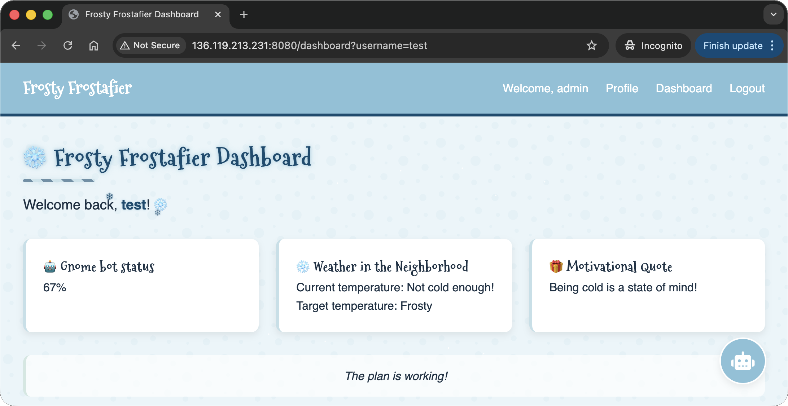The width and height of the screenshot is (788, 406).
Task: Open the Profile nav link
Action: (622, 88)
